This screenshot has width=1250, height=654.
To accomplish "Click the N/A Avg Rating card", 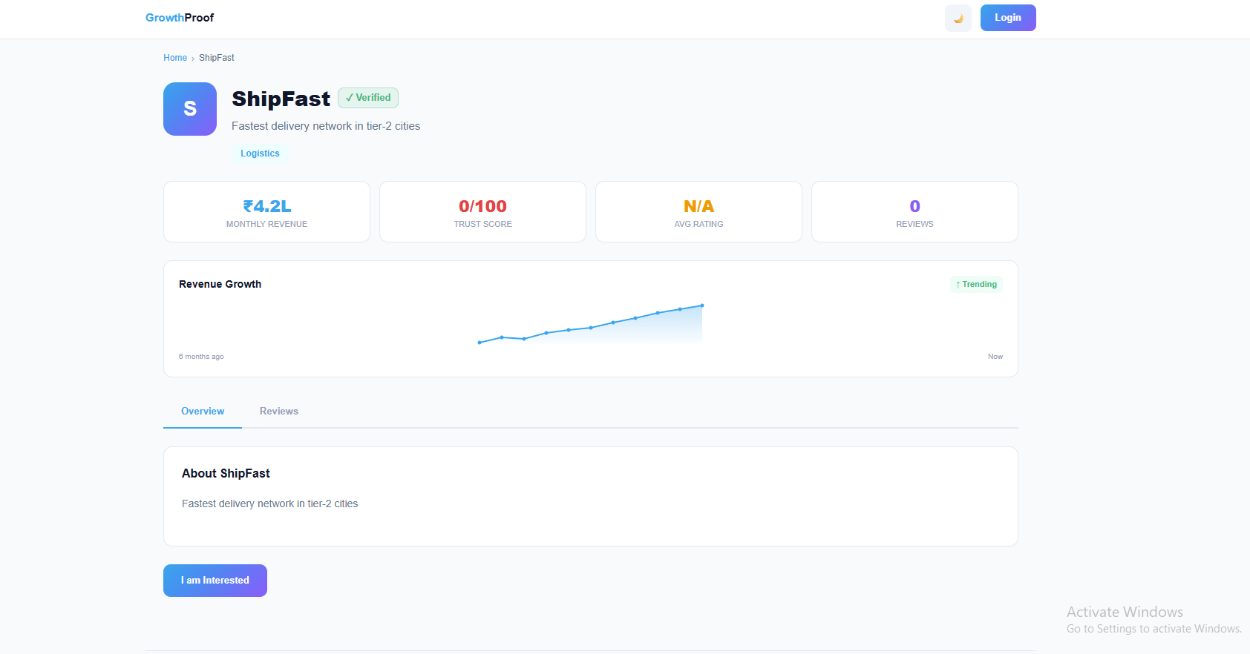I will [x=698, y=212].
